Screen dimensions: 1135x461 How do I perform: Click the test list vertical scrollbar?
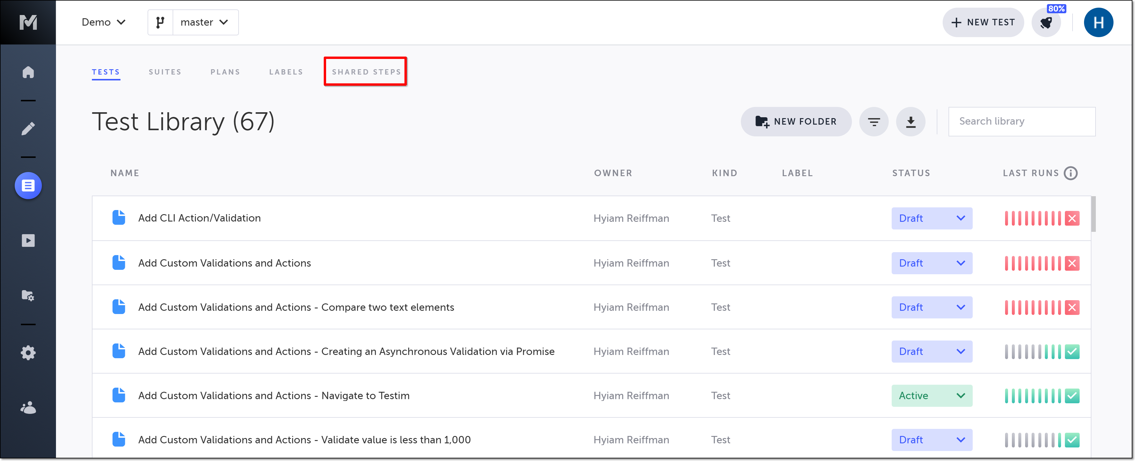click(1093, 214)
